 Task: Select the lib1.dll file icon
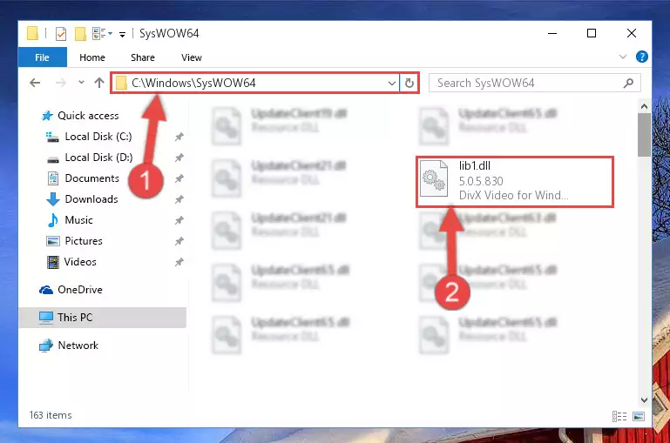[x=434, y=178]
